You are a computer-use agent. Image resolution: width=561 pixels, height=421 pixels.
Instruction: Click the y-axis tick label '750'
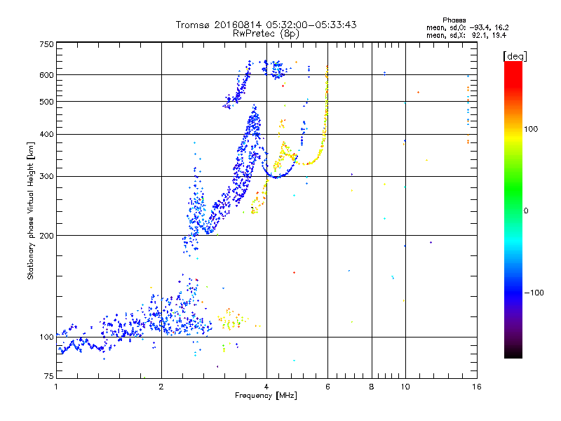[x=46, y=44]
